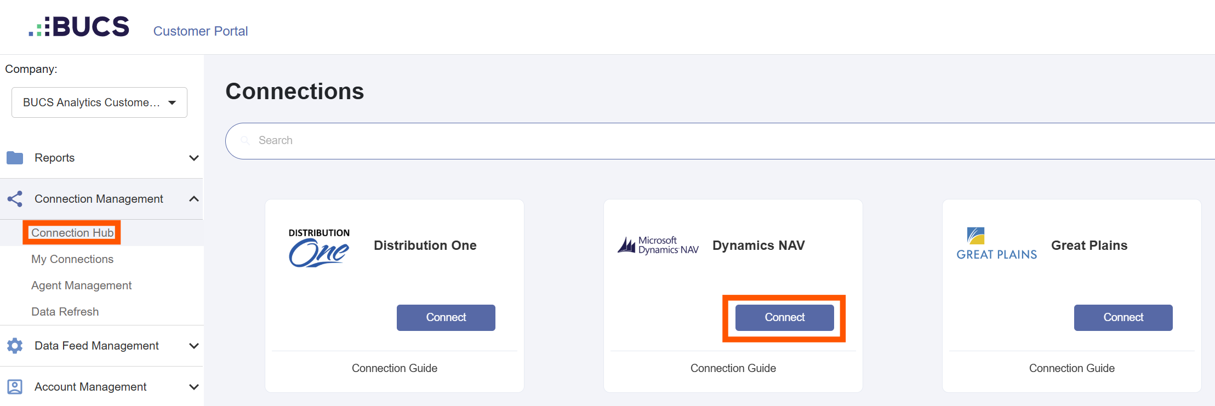Open Agent Management

click(x=81, y=285)
